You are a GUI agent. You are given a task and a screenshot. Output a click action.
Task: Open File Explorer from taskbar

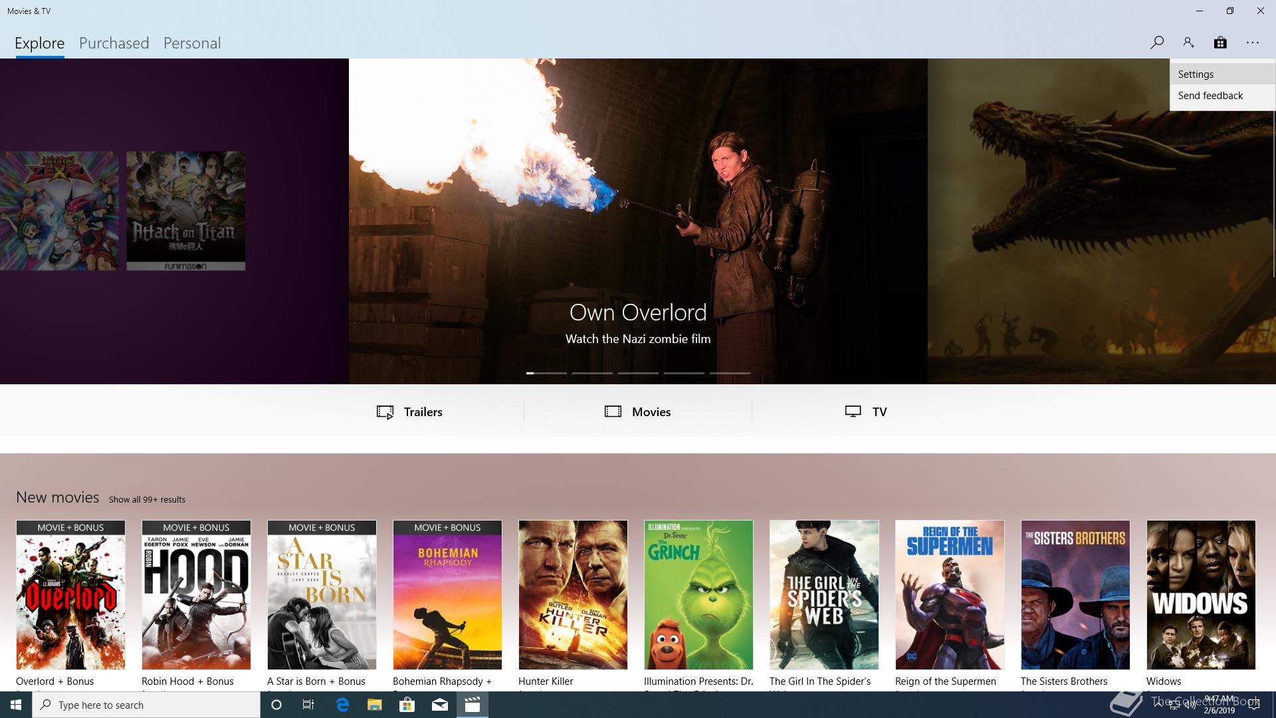coord(375,705)
